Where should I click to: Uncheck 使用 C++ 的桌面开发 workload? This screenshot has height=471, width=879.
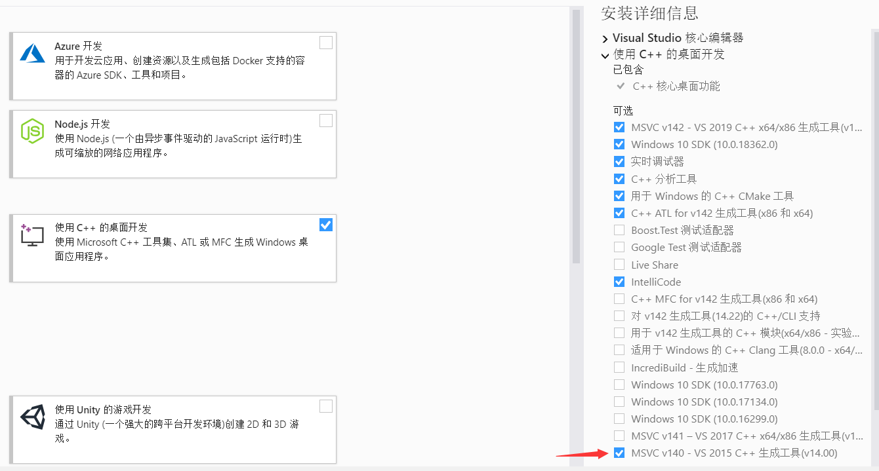coord(326,224)
